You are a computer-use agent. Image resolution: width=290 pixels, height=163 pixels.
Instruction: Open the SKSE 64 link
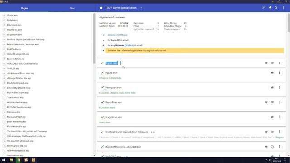(x=129, y=45)
